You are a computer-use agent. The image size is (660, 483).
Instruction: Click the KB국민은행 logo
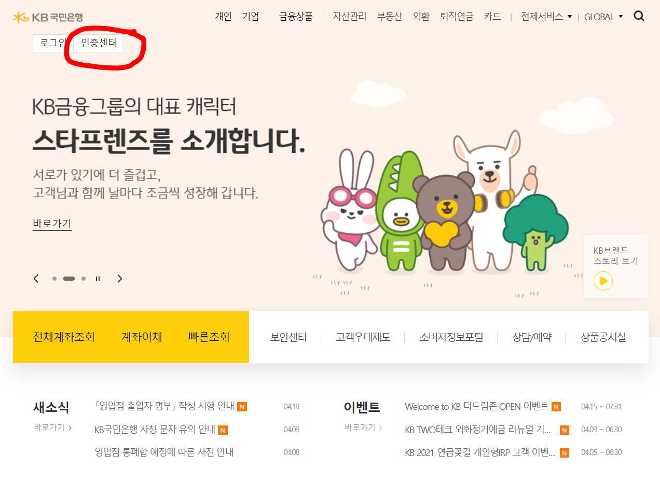pyautogui.click(x=48, y=17)
